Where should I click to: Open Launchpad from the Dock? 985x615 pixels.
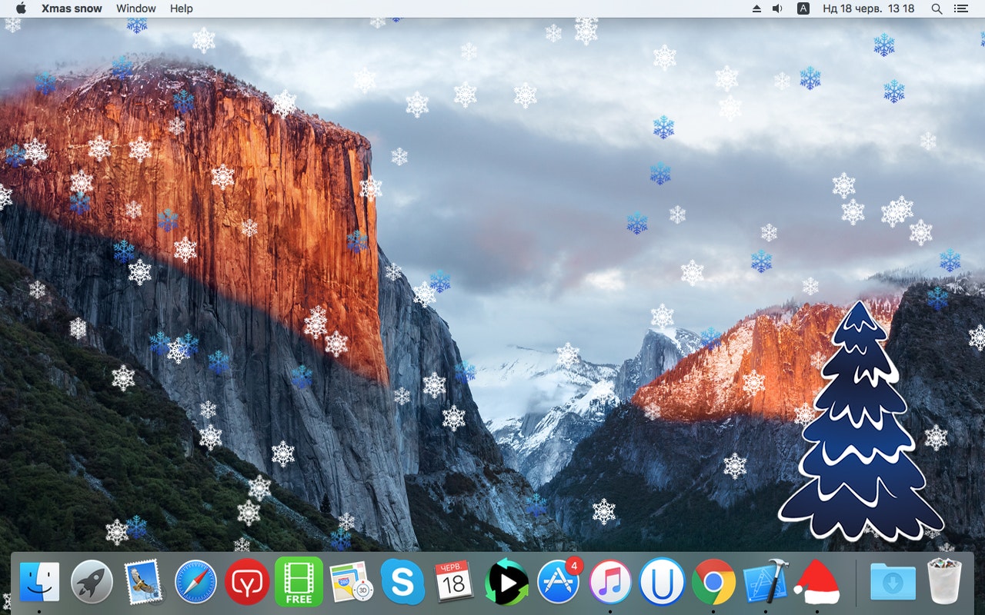click(x=91, y=584)
